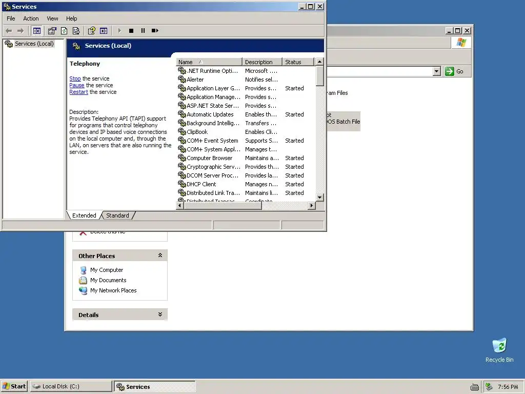
Task: Click the Export List toolbar icon
Action: (x=76, y=31)
